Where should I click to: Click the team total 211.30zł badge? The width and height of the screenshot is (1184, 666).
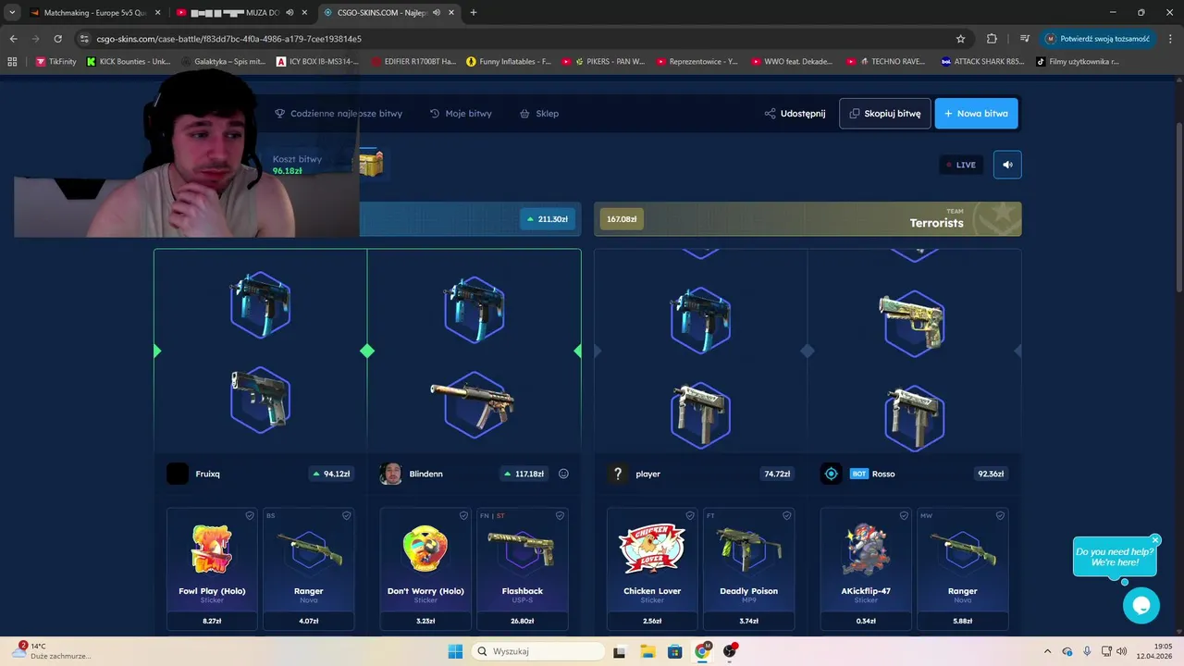[547, 219]
